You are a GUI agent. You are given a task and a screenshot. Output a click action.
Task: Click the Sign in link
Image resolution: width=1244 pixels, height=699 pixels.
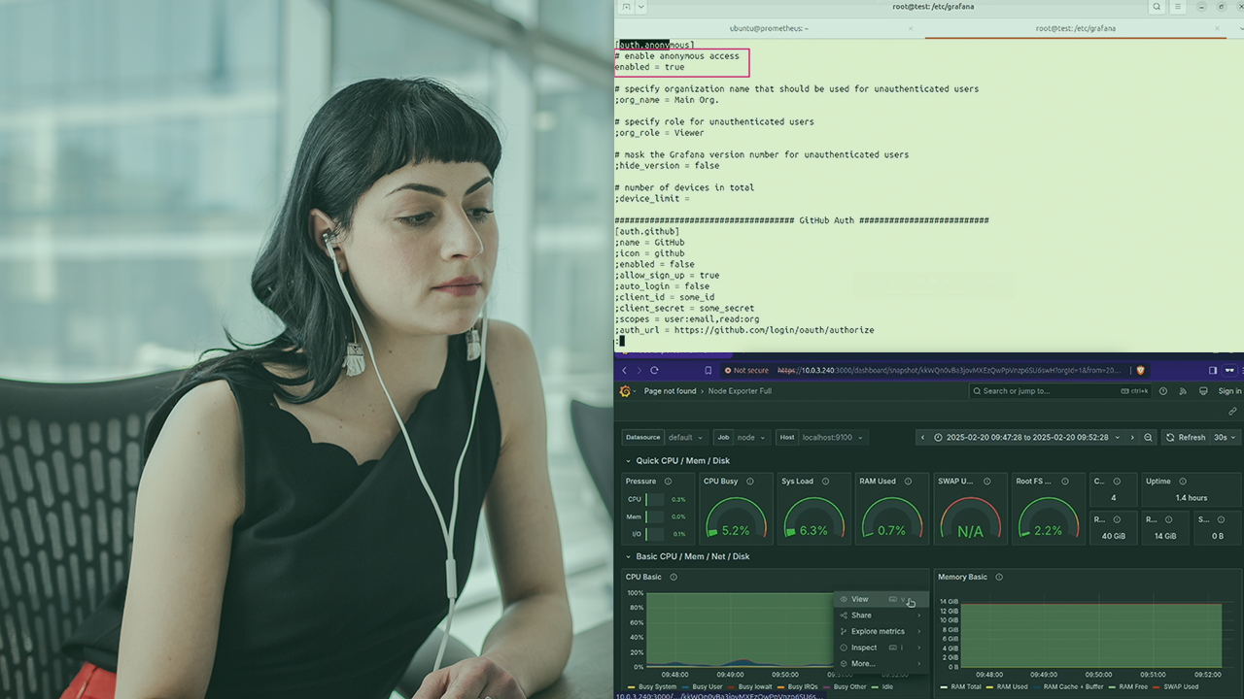(x=1229, y=391)
